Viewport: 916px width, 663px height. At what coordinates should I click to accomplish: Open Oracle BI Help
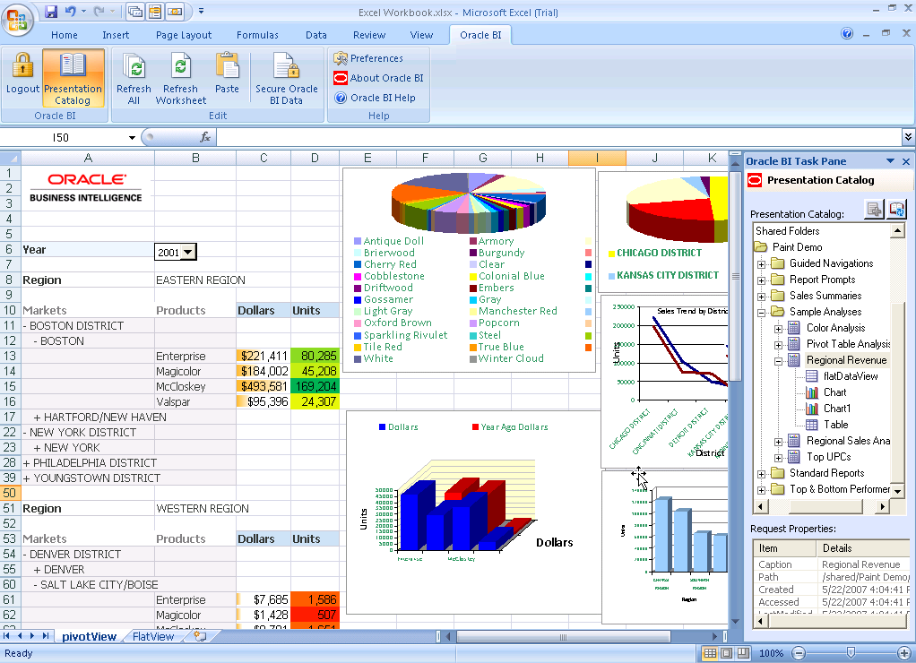point(375,99)
